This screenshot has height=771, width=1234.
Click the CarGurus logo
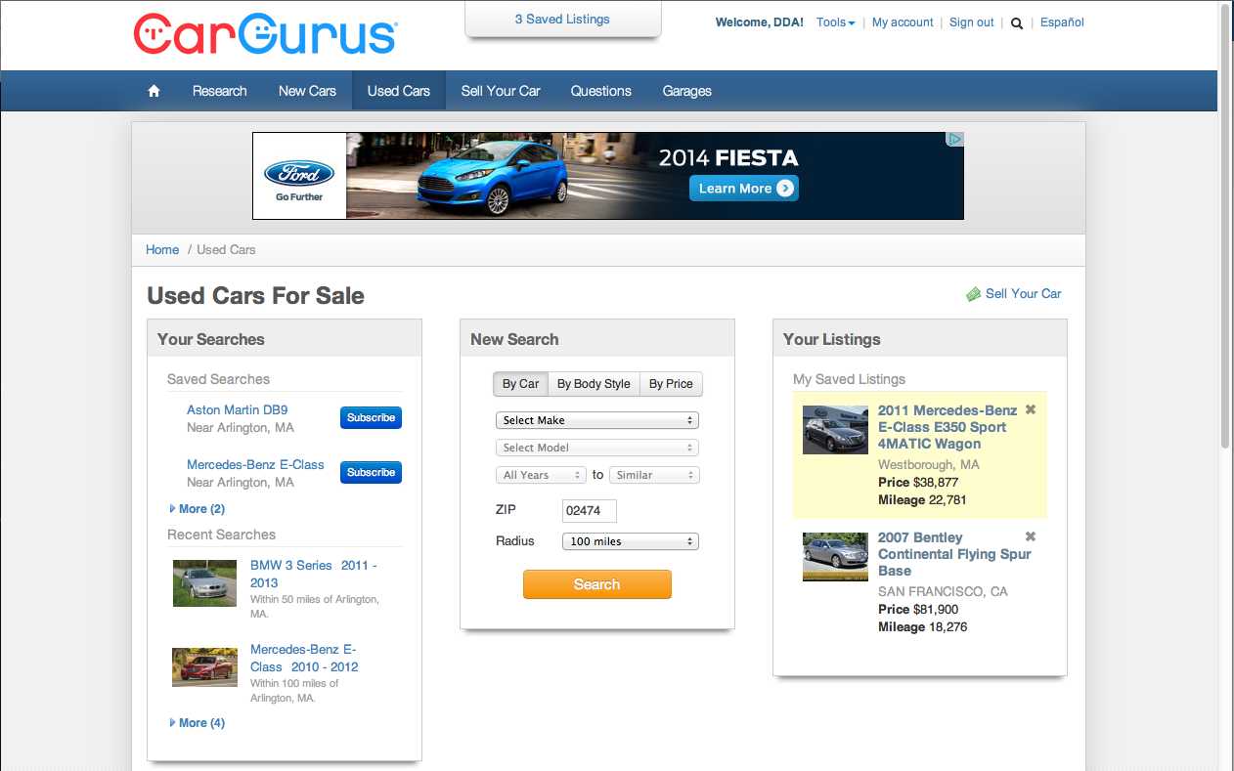[x=265, y=34]
